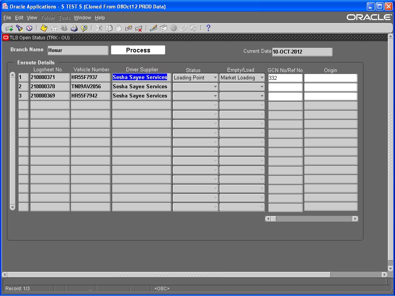Click the Edit Field pencil icon
This screenshot has height=296, width=395.
[154, 28]
